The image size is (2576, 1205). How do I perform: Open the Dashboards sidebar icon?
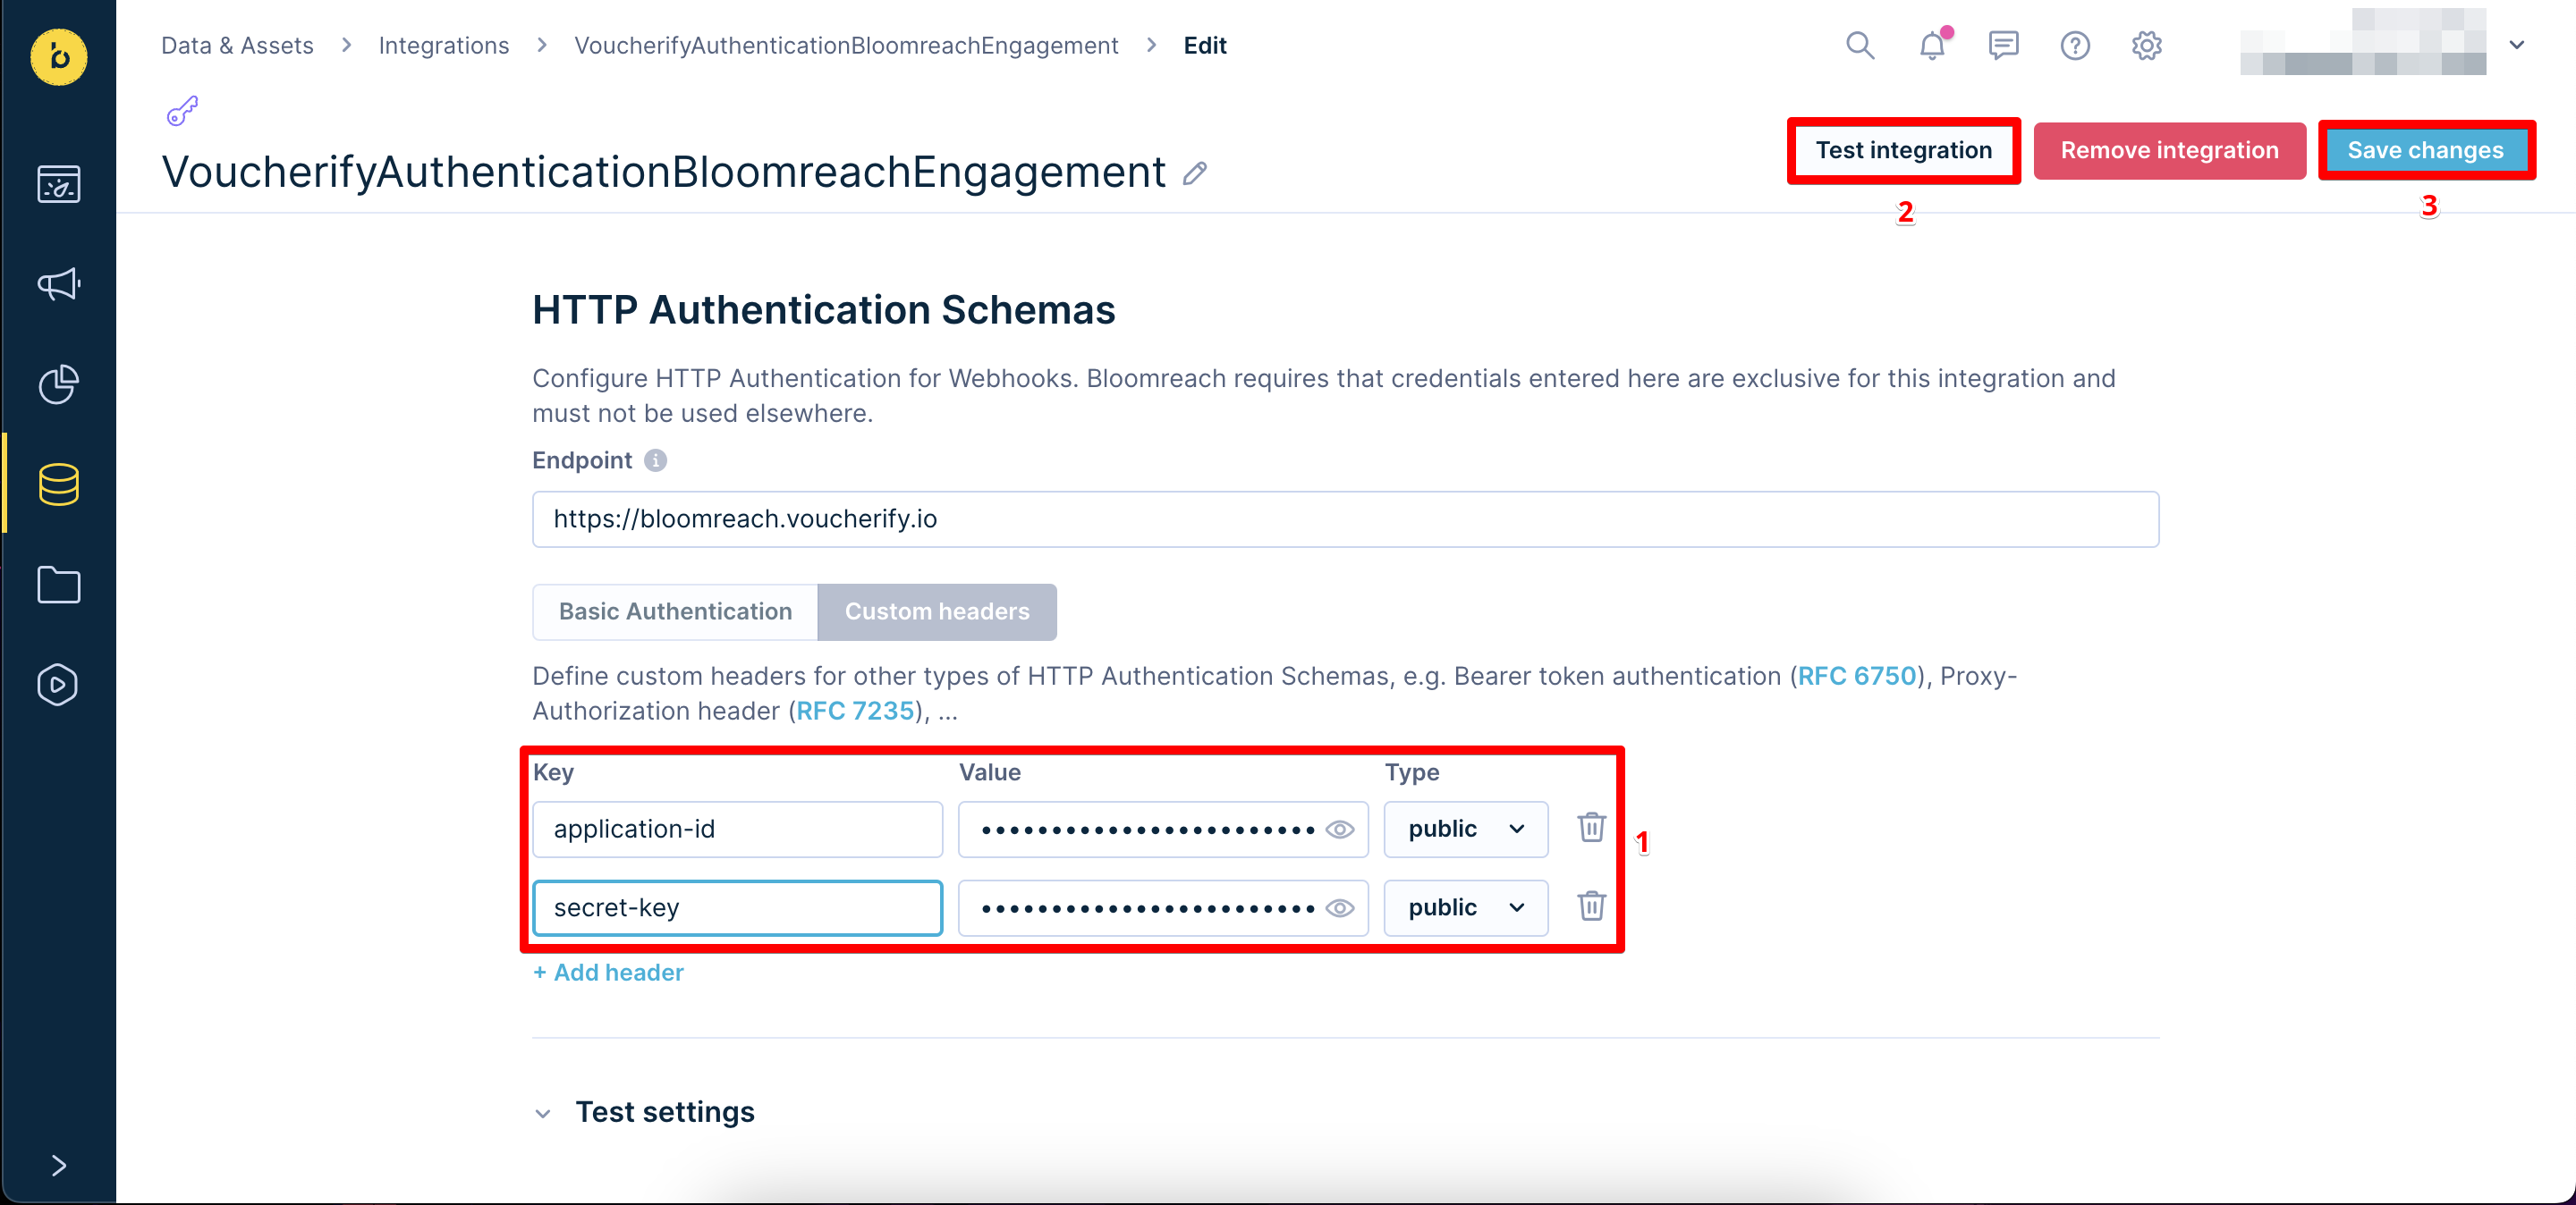click(x=58, y=184)
